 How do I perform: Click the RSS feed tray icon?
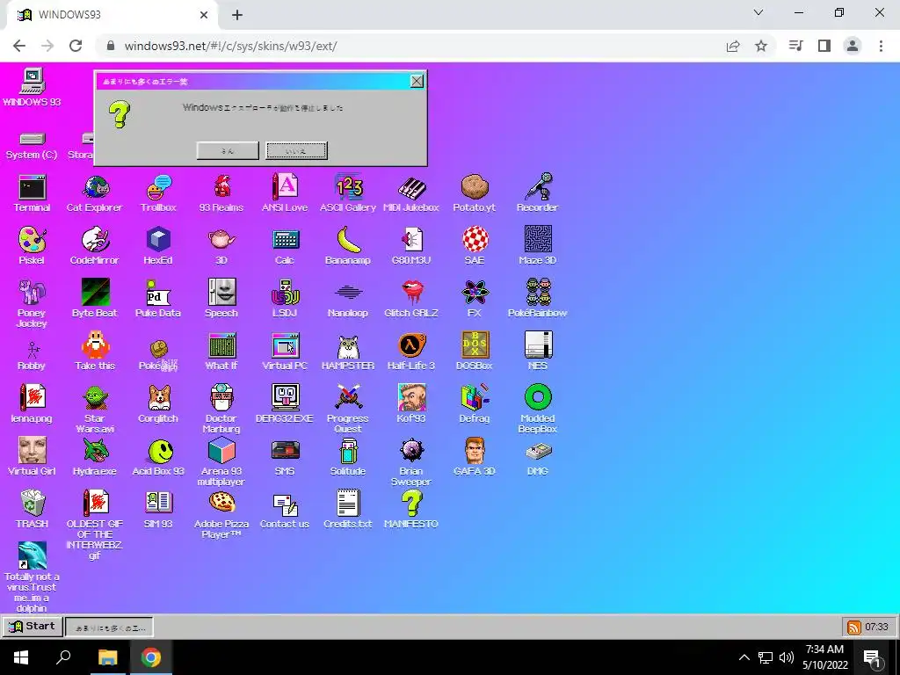[x=854, y=627]
